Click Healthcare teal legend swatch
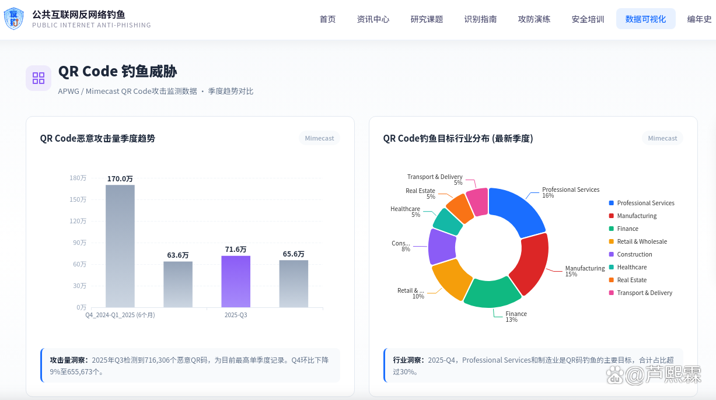Viewport: 716px width, 400px height. (612, 267)
